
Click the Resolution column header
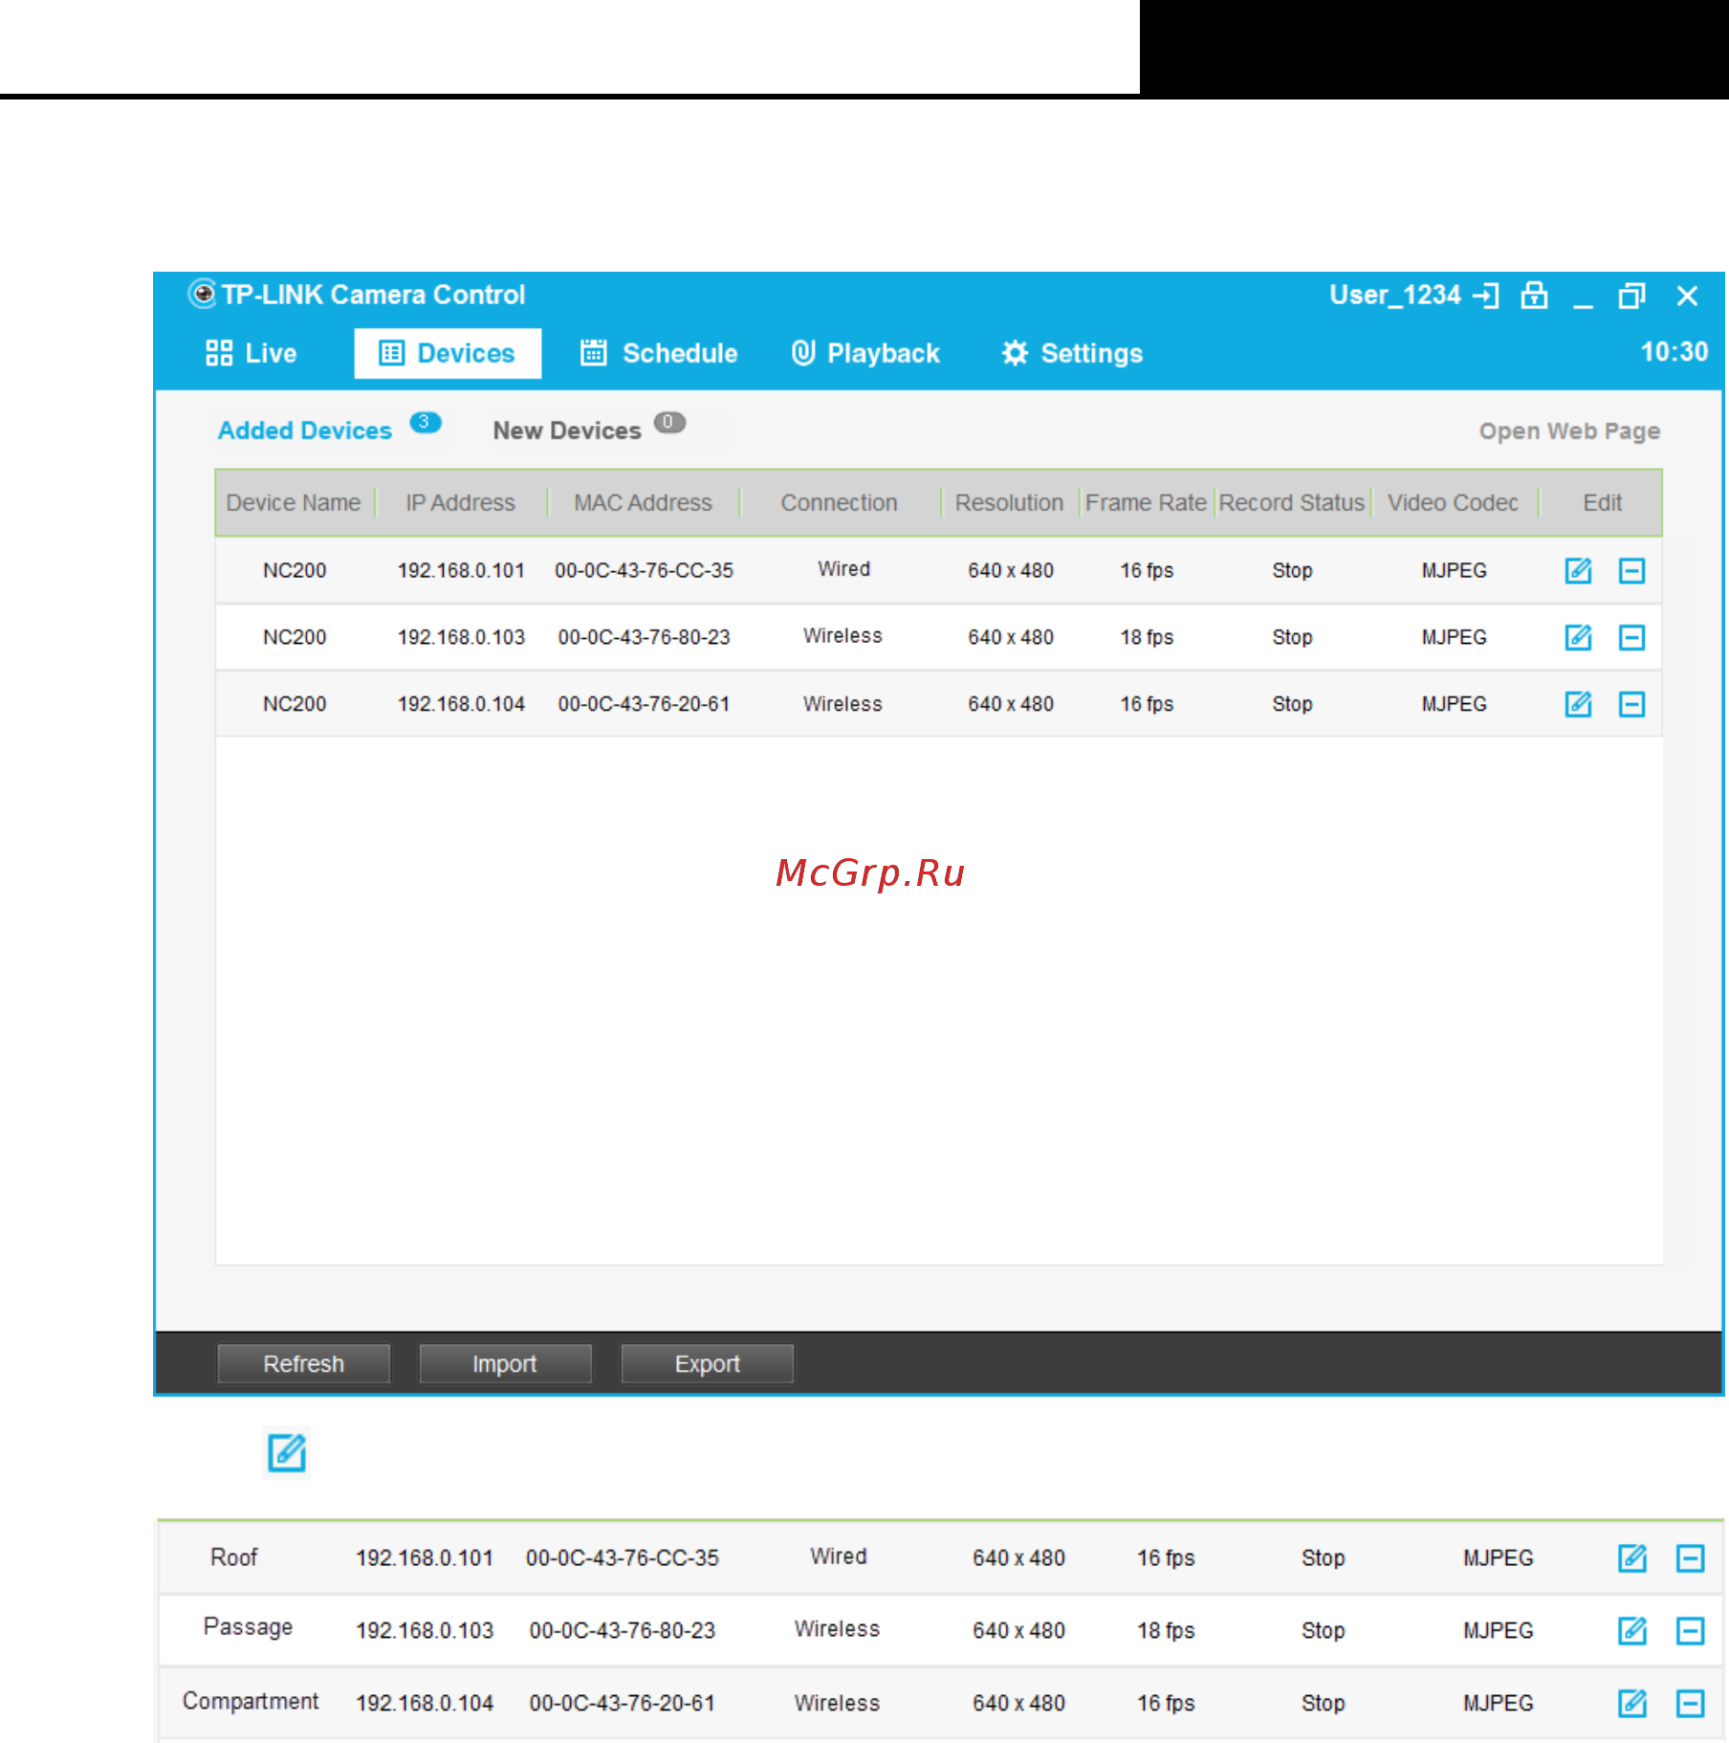click(1009, 502)
